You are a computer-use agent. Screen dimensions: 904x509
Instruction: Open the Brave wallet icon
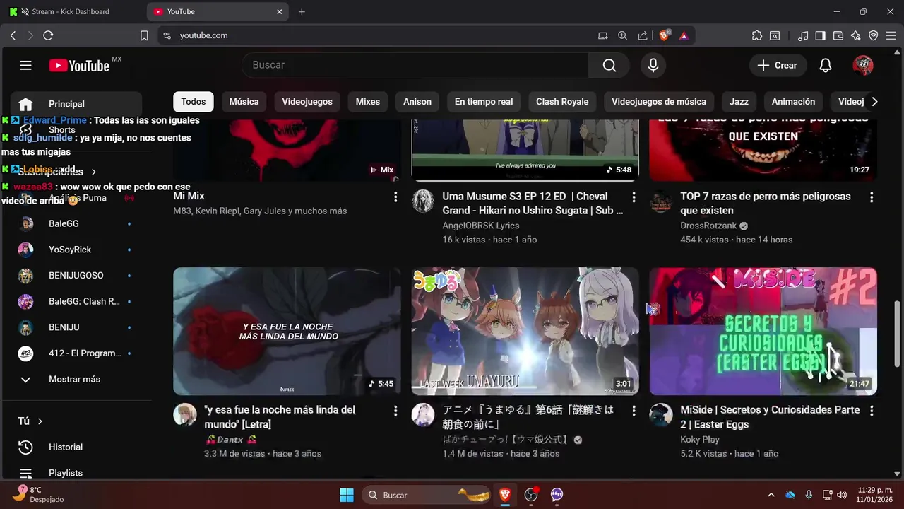[x=838, y=35]
